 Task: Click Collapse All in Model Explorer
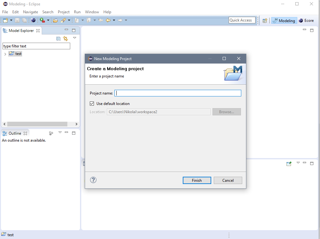[58, 39]
